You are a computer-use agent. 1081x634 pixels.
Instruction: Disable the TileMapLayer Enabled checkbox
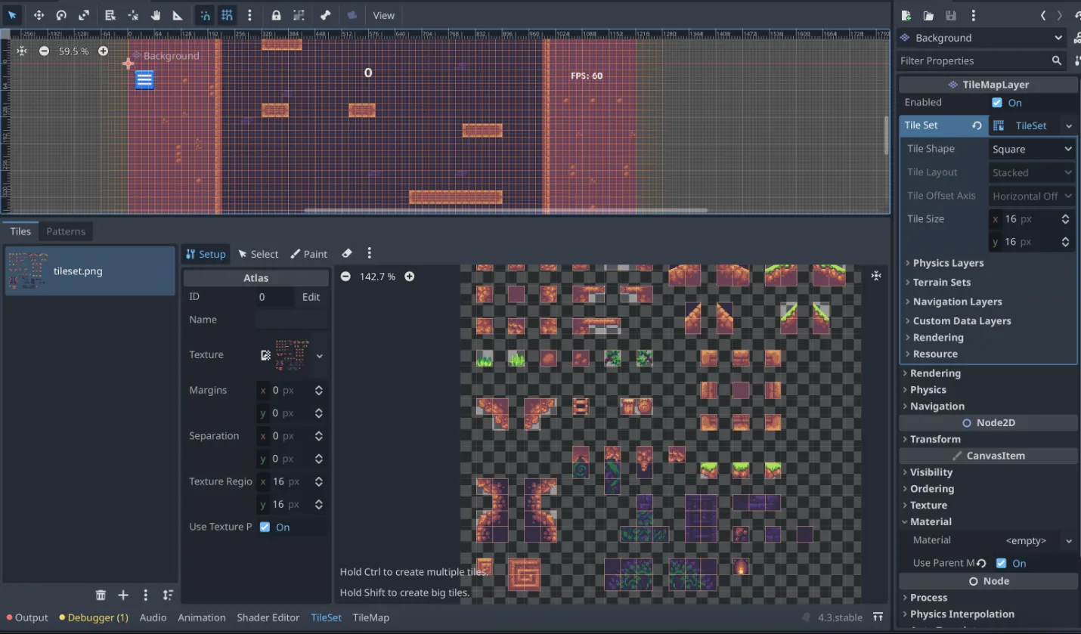[x=997, y=103]
